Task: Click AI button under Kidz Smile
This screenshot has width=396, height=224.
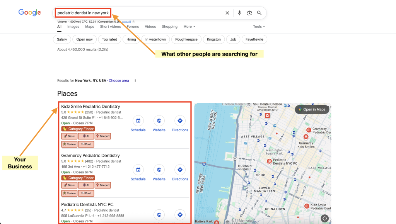Action: point(86,136)
